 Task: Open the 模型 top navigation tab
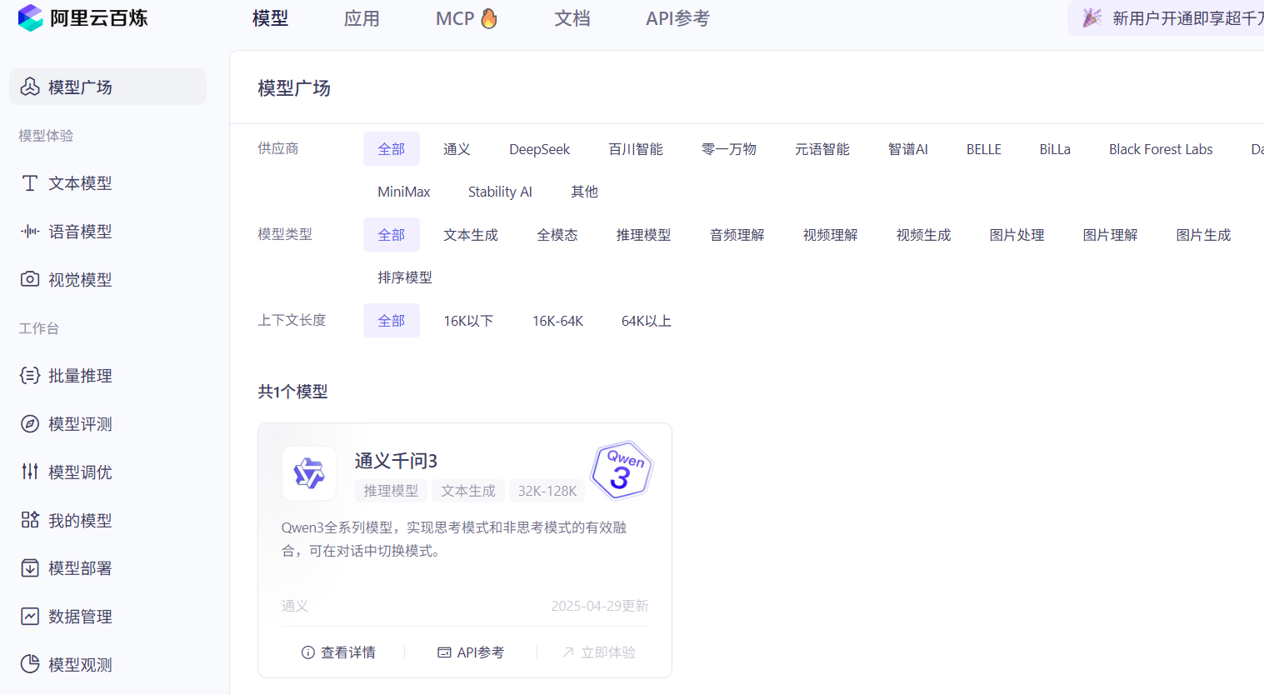click(x=270, y=18)
